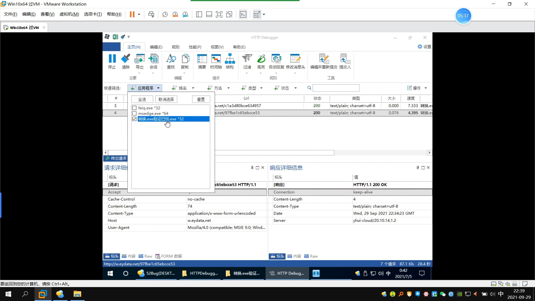Click the 全选 select all button
Image resolution: width=535 pixels, height=301 pixels.
(142, 99)
